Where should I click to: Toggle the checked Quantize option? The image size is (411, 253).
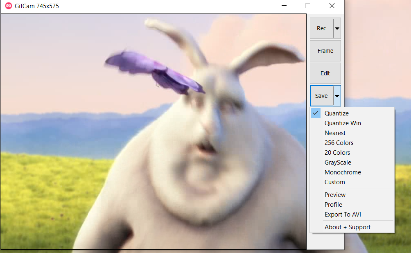point(352,113)
